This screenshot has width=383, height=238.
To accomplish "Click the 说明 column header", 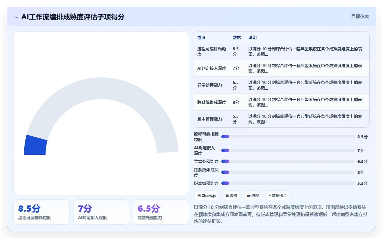I will 252,37.
